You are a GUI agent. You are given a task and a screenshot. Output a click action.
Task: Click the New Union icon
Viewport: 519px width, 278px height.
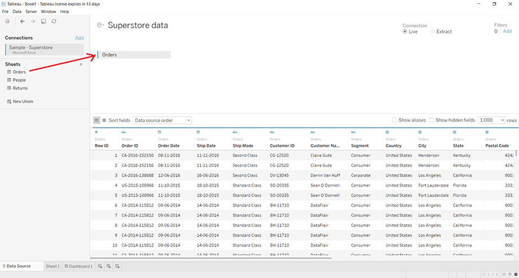coord(9,101)
